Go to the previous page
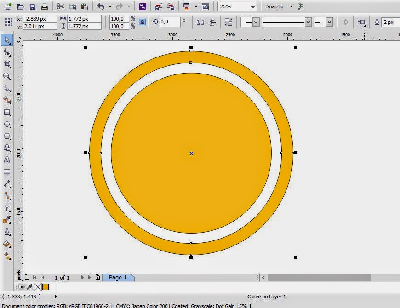Viewport: 400px width, 308px height. point(43,277)
